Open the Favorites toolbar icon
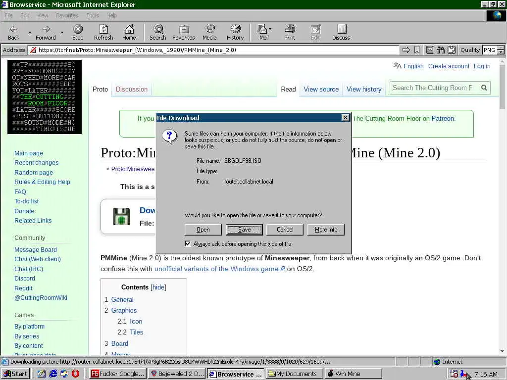The height and width of the screenshot is (380, 507). 183,32
